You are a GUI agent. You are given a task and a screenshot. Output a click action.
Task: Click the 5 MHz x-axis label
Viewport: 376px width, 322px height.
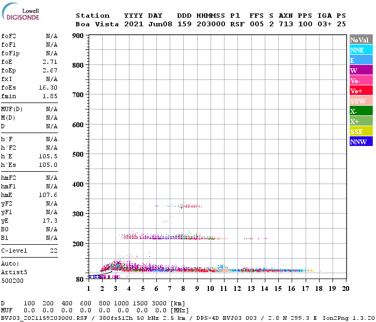tap(143, 289)
